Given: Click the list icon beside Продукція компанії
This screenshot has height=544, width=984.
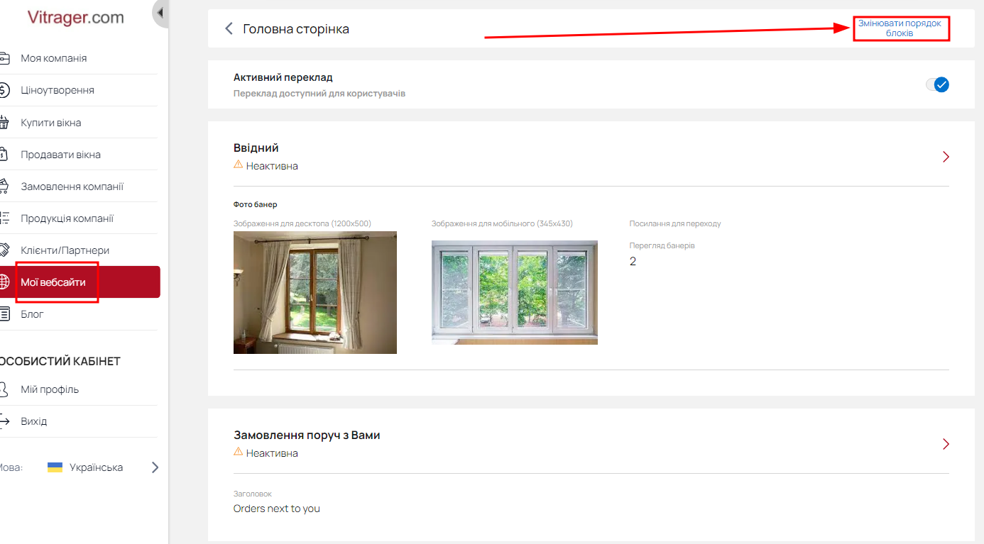Looking at the screenshot, I should pyautogui.click(x=4, y=218).
